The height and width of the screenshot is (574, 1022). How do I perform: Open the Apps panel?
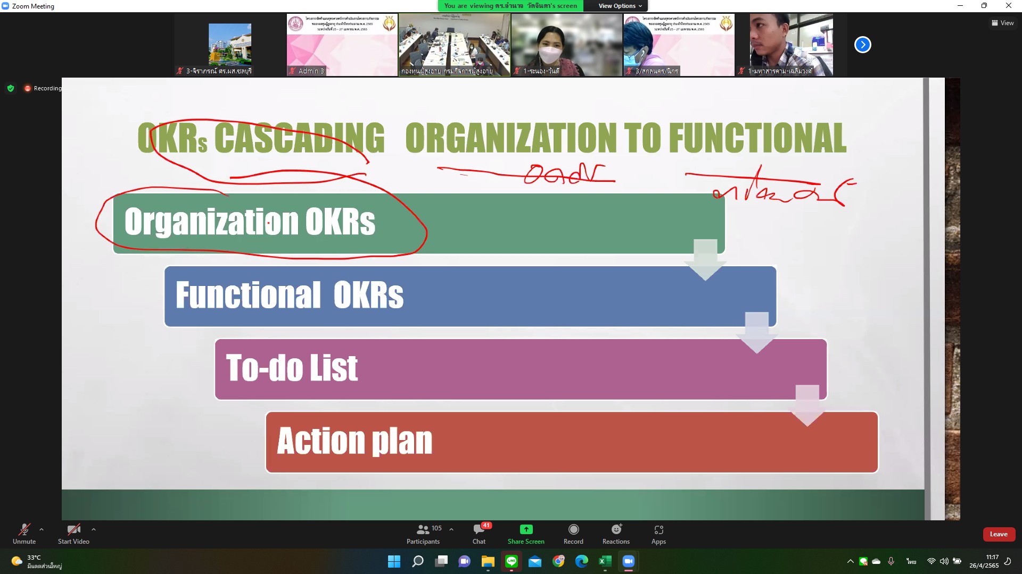pos(658,534)
